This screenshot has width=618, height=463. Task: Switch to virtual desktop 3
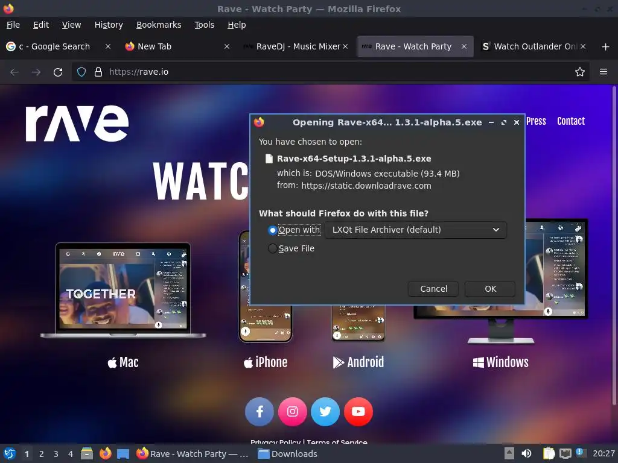56,454
